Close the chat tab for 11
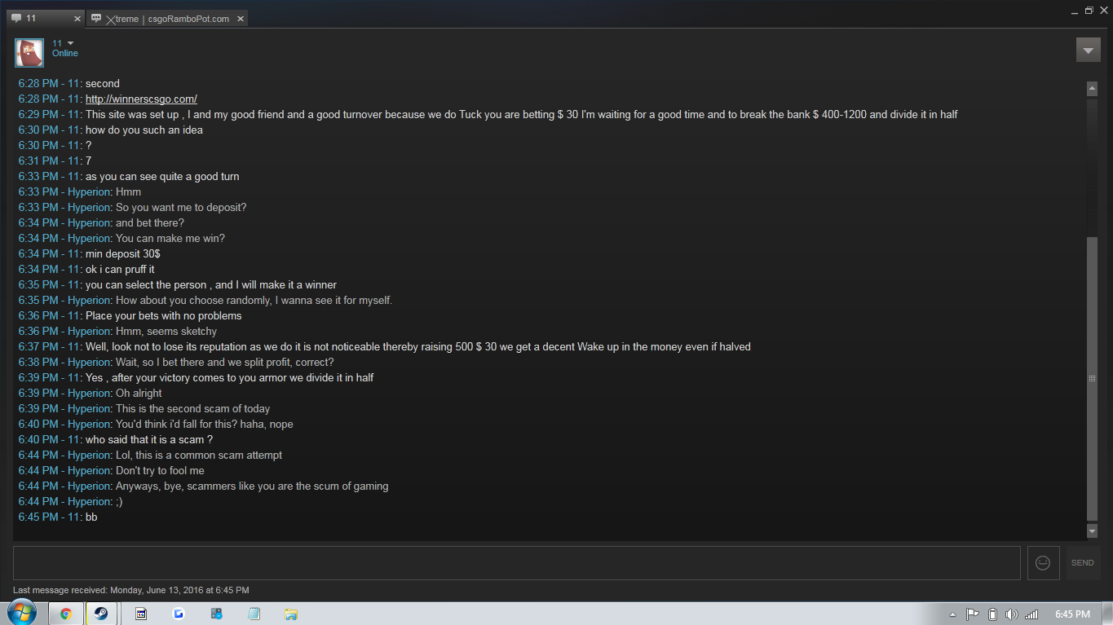This screenshot has width=1113, height=625. click(77, 18)
